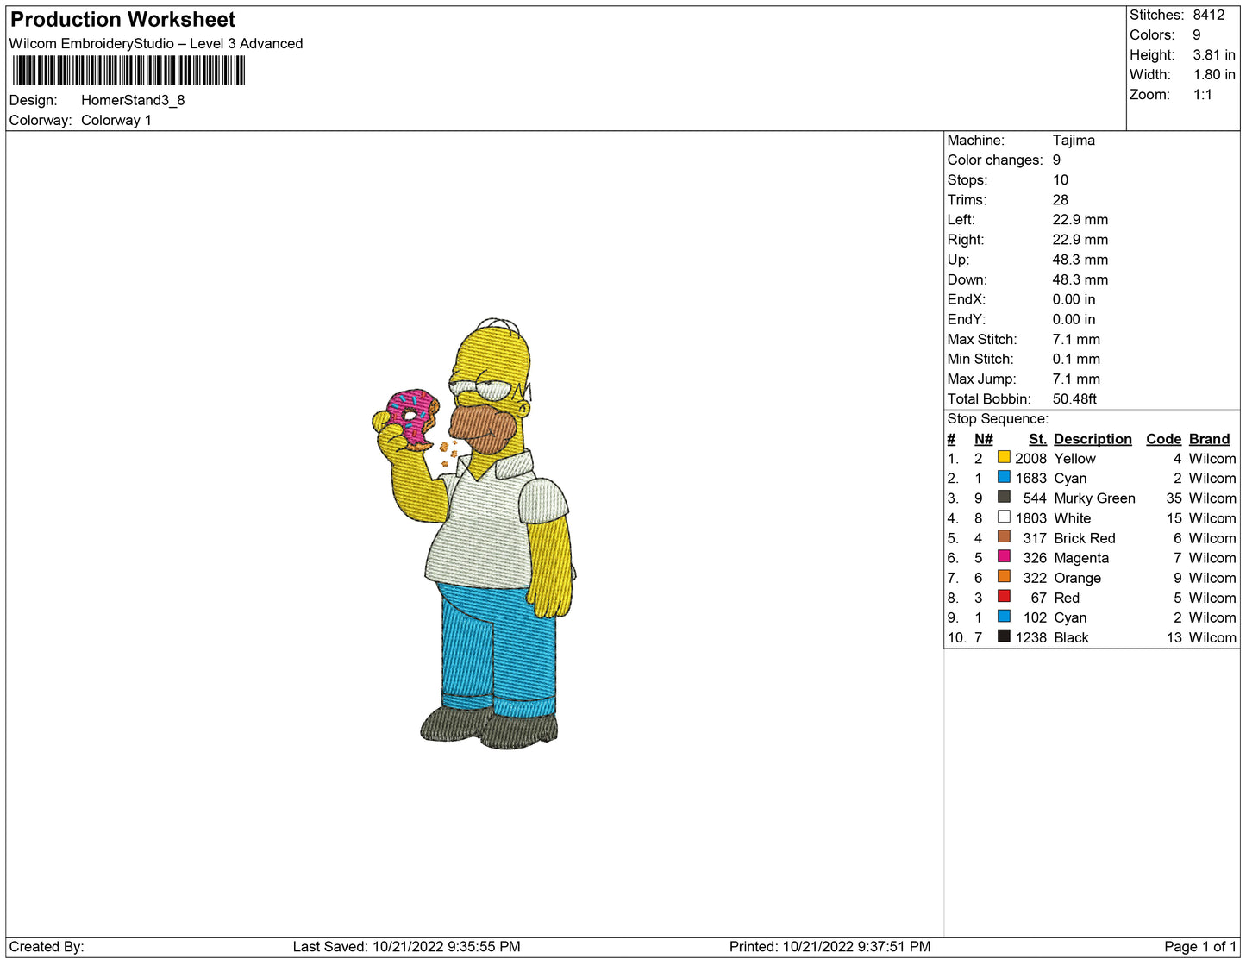1246x959 pixels.
Task: Select thread number "1803" in the White row
Action: [1030, 518]
